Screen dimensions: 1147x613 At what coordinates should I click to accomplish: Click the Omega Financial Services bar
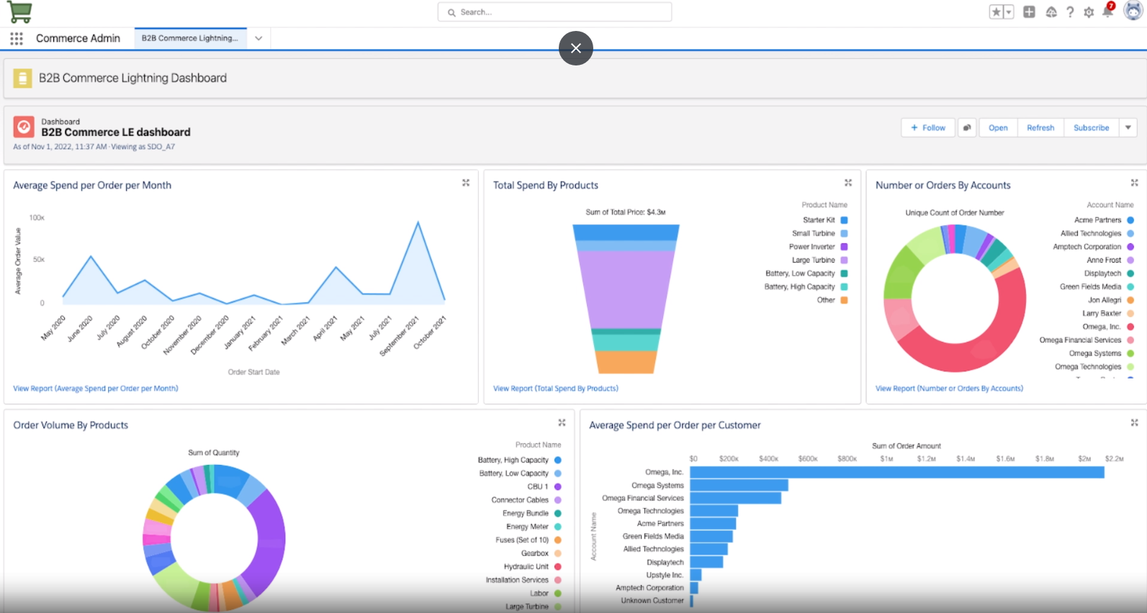735,498
